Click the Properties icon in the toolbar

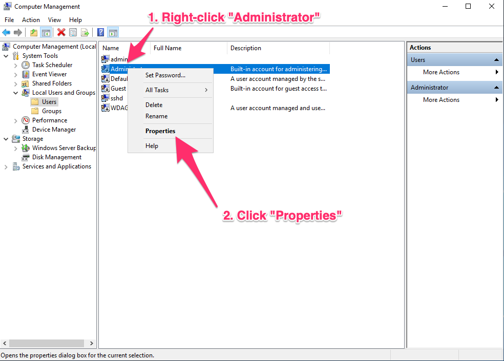click(73, 32)
